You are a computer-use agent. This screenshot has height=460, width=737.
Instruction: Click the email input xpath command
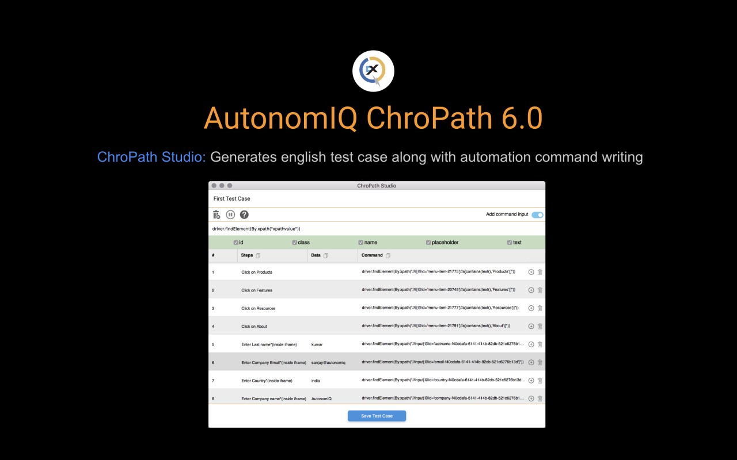tap(442, 362)
